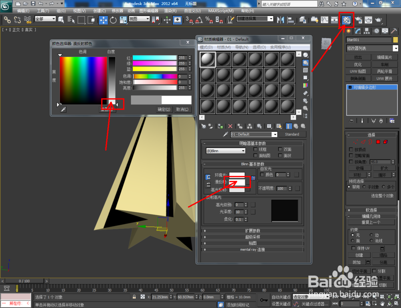The image size is (401, 308).
Task: Select Polygon sub-object red square icon
Action: click(378, 142)
